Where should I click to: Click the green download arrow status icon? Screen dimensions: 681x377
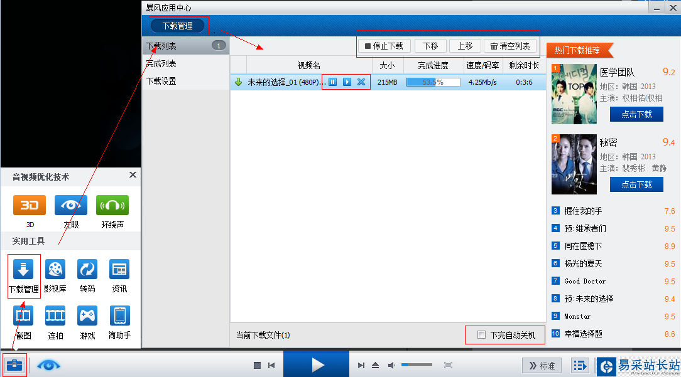coord(238,82)
